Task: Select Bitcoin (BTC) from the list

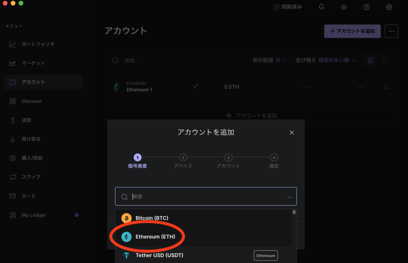Action: (204, 218)
